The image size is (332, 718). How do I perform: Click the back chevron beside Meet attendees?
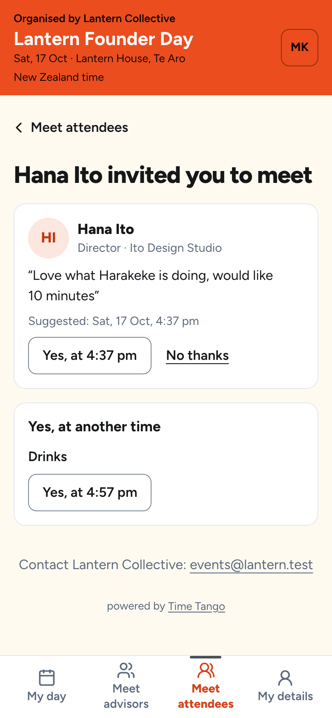(19, 128)
